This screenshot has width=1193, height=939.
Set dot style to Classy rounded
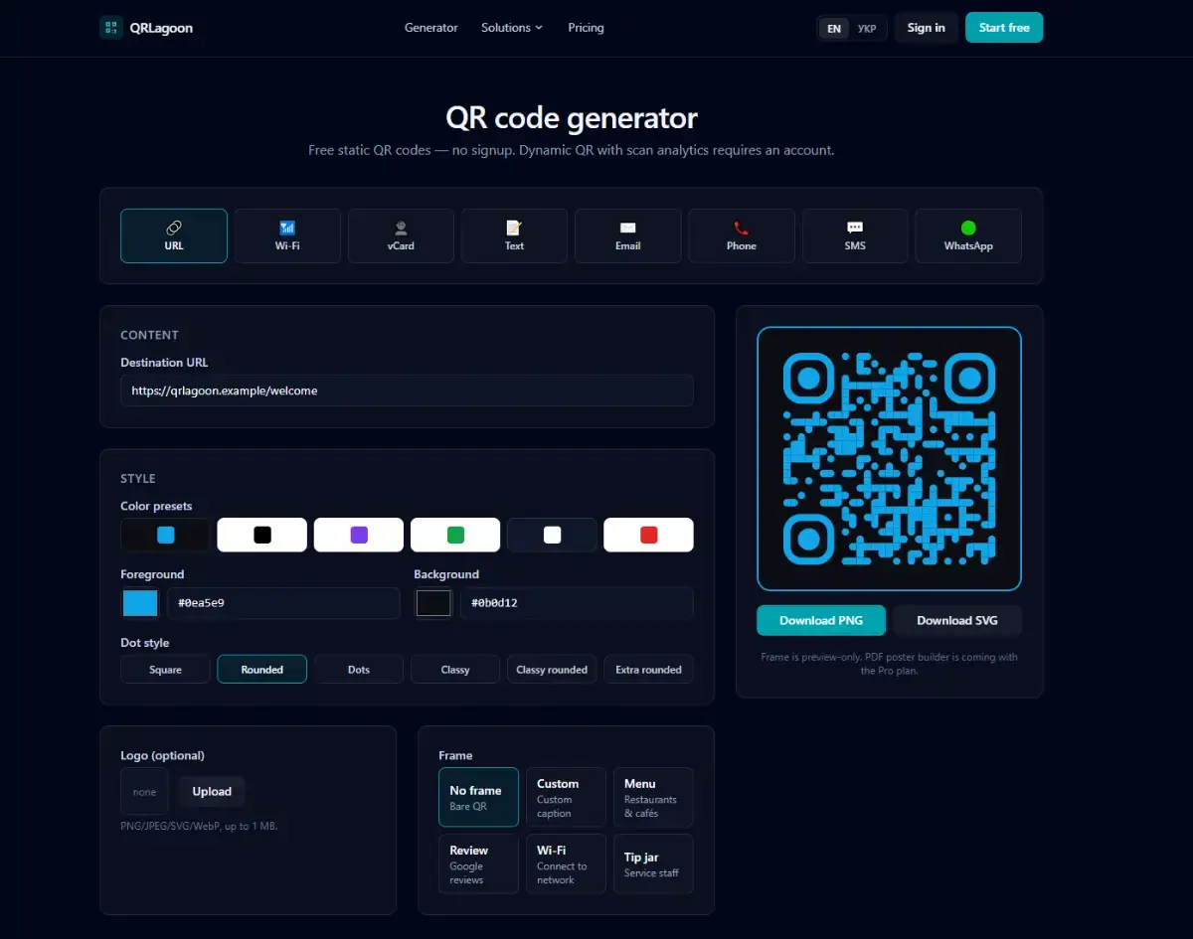point(552,670)
